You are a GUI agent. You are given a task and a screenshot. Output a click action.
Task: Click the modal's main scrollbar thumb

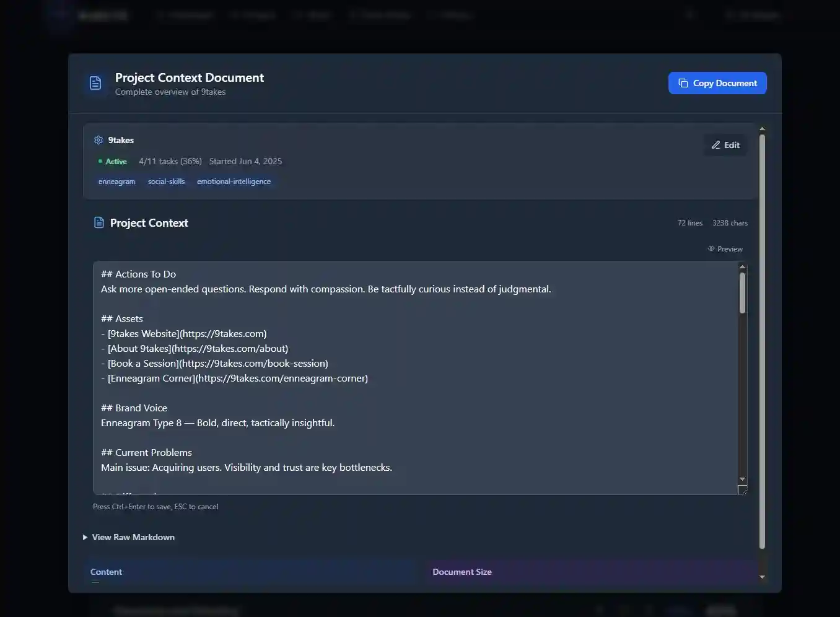click(762, 341)
